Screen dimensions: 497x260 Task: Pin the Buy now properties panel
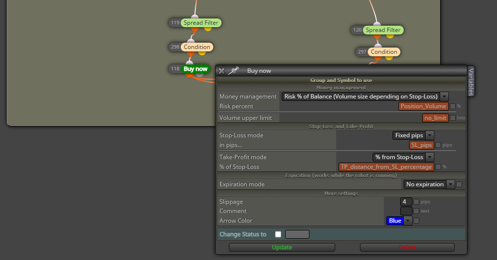click(x=233, y=71)
